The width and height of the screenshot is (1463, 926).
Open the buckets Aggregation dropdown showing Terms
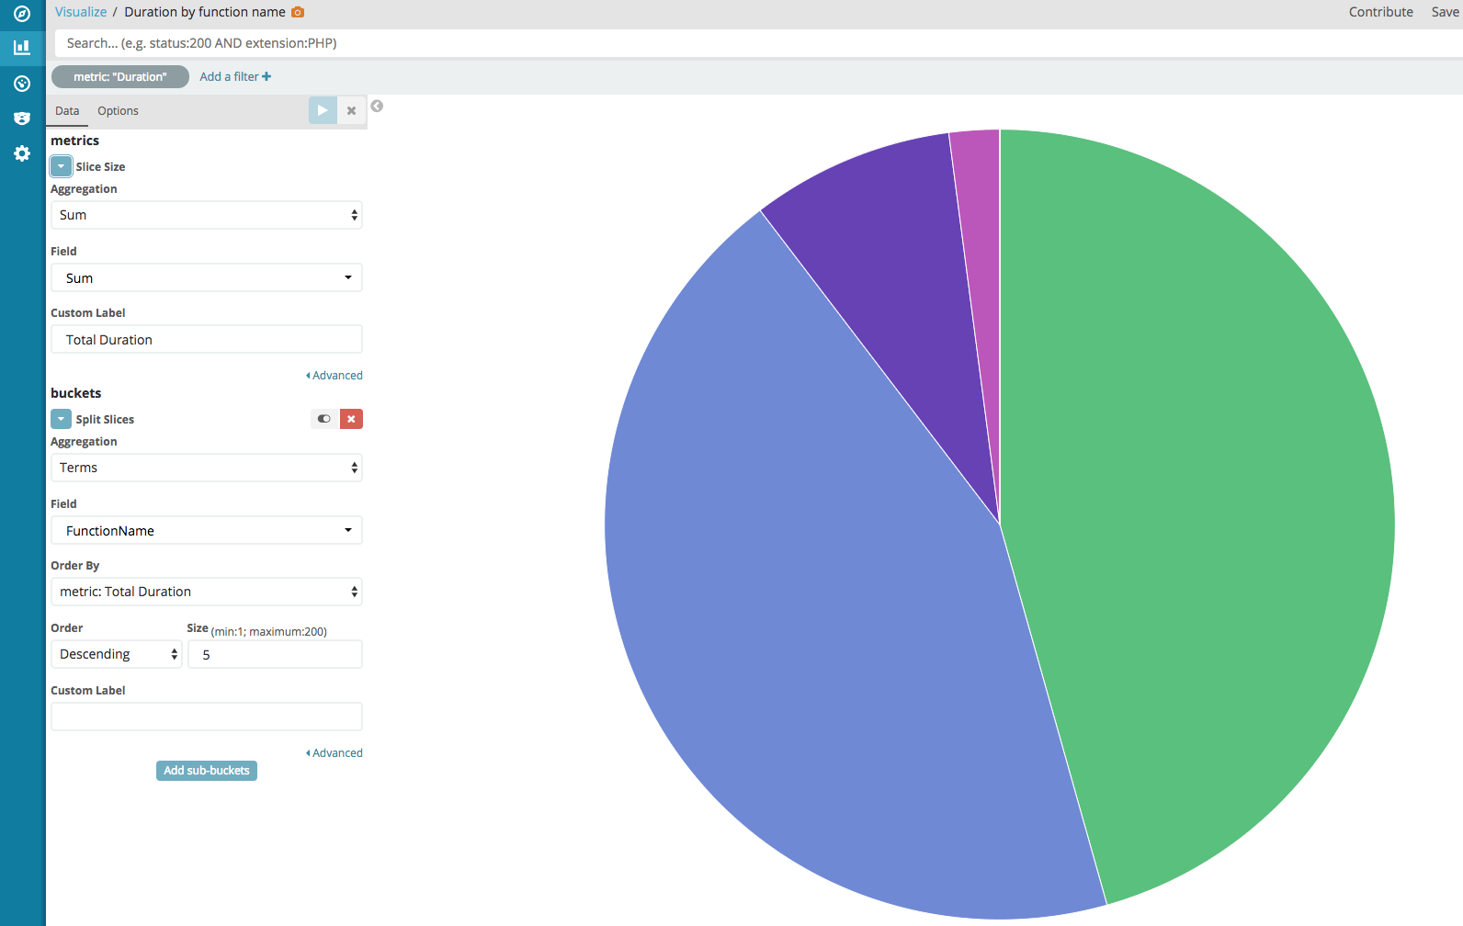pyautogui.click(x=207, y=468)
